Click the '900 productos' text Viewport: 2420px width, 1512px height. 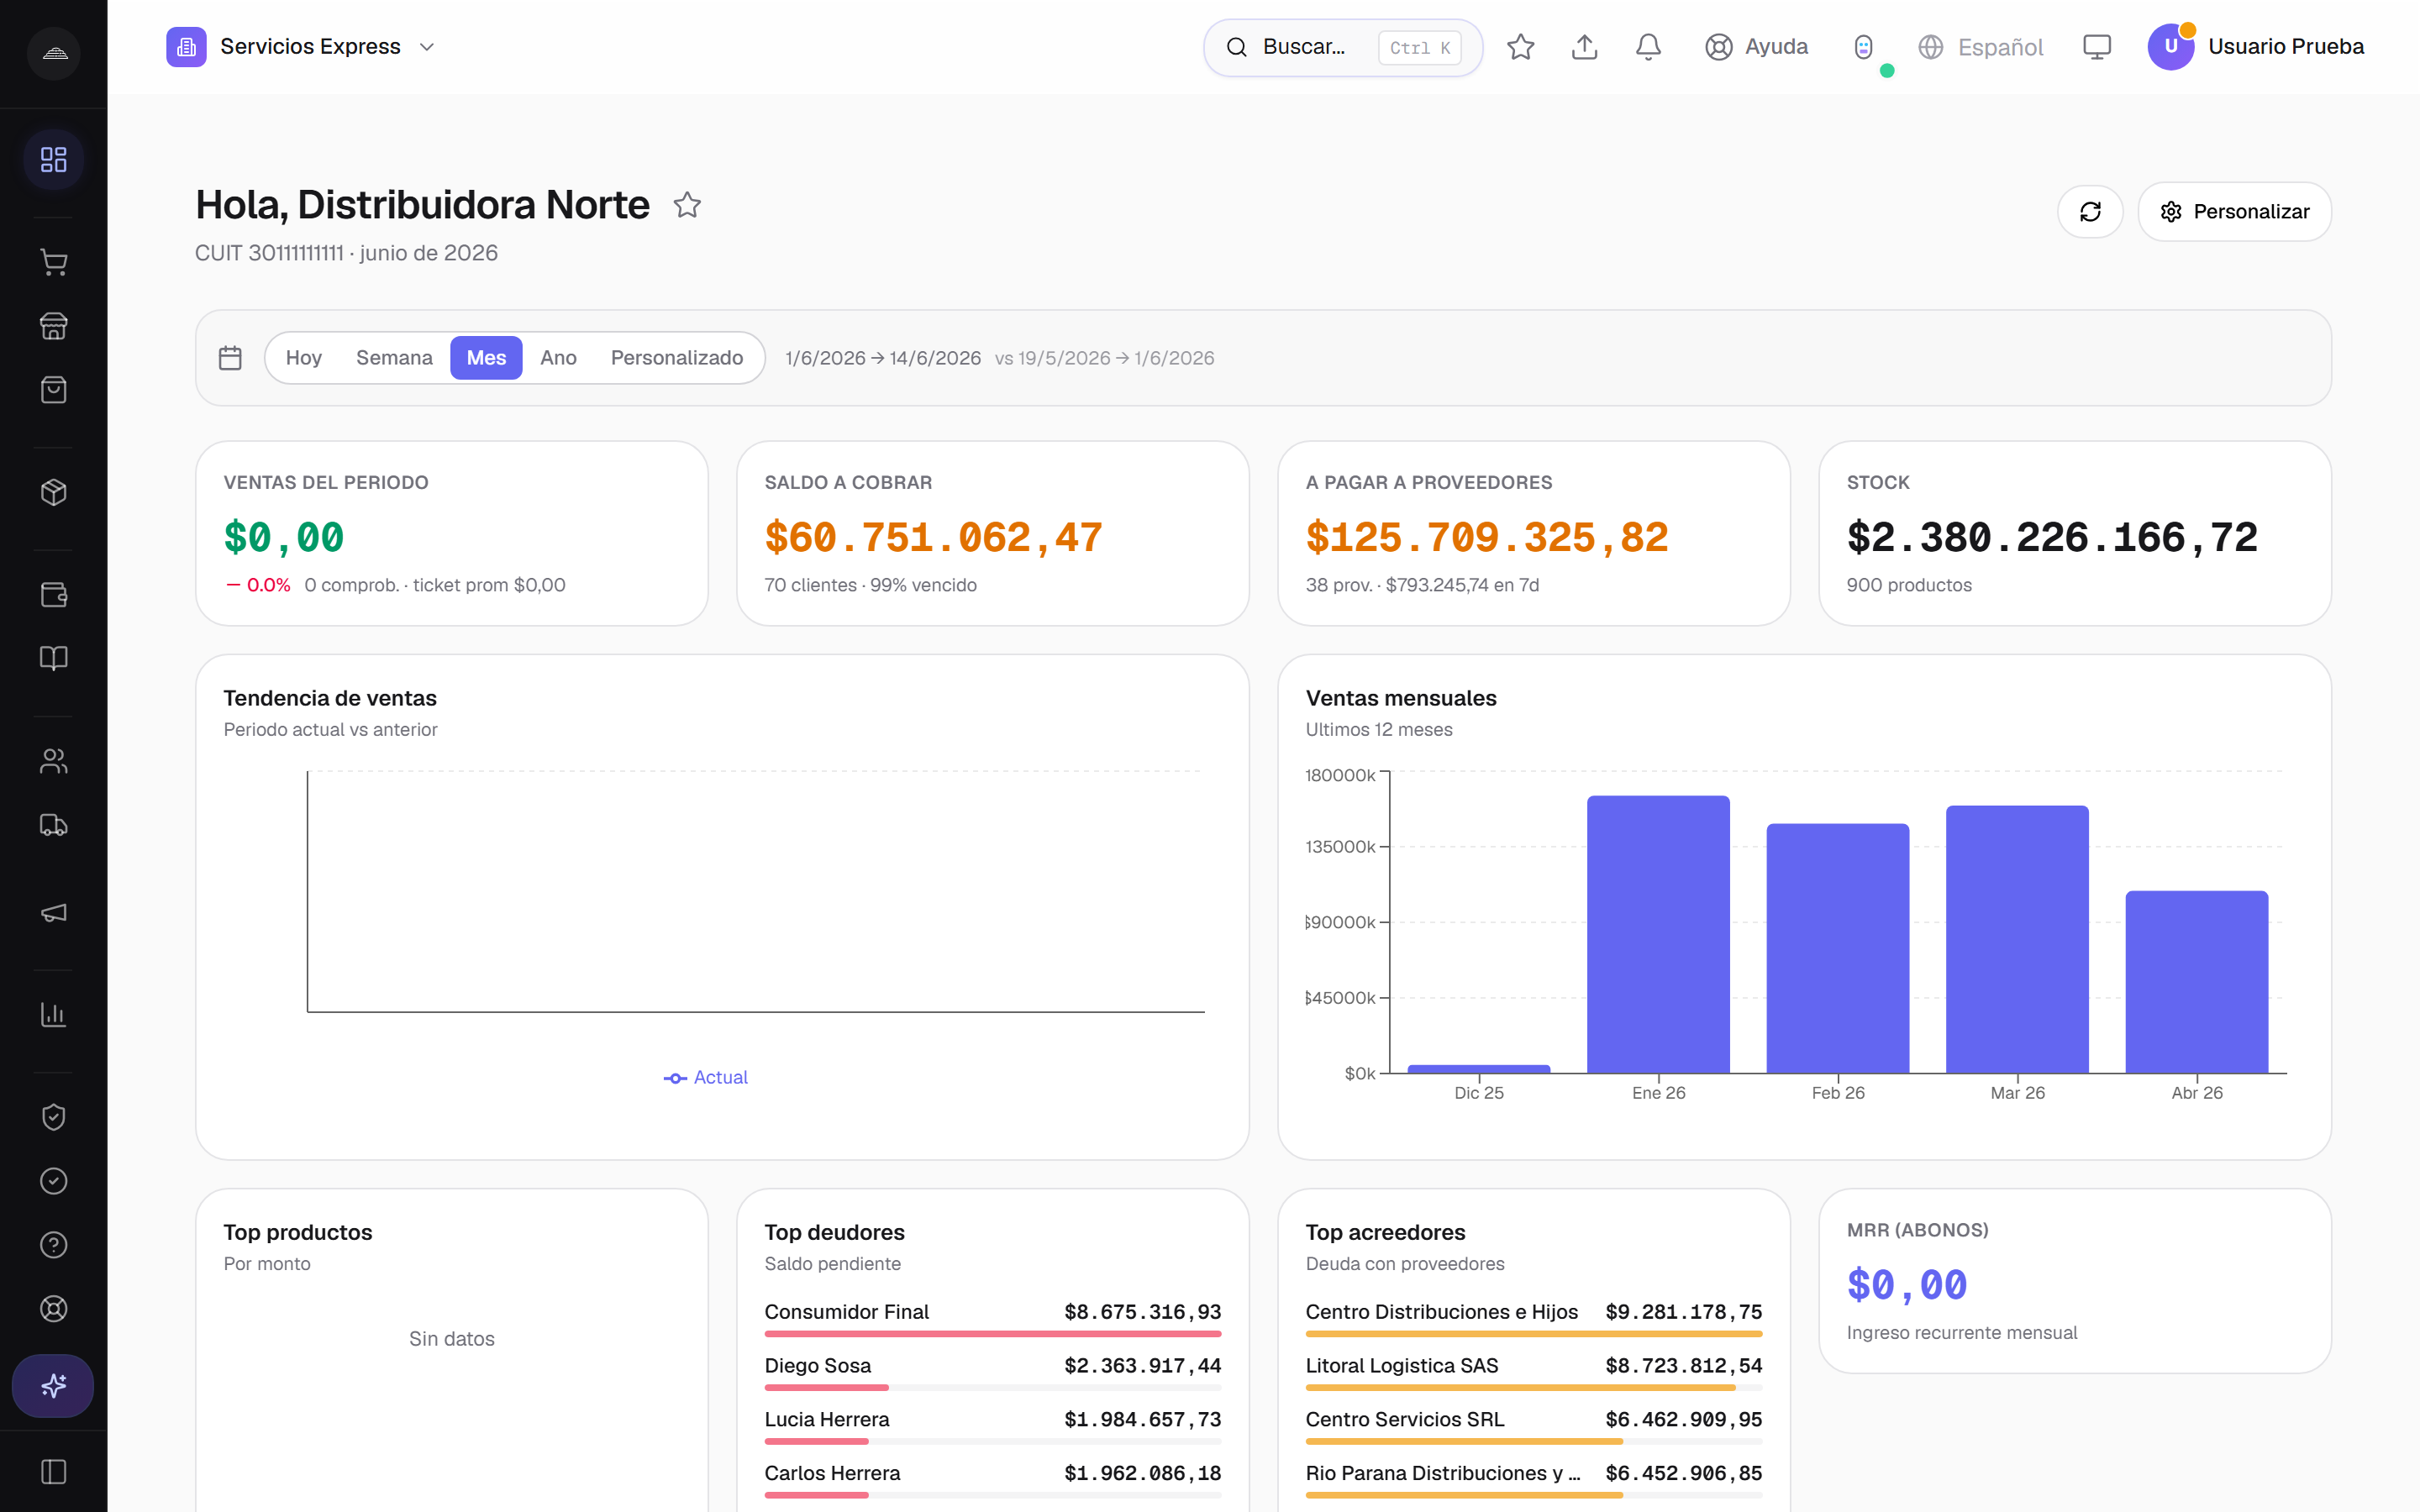tap(1909, 585)
